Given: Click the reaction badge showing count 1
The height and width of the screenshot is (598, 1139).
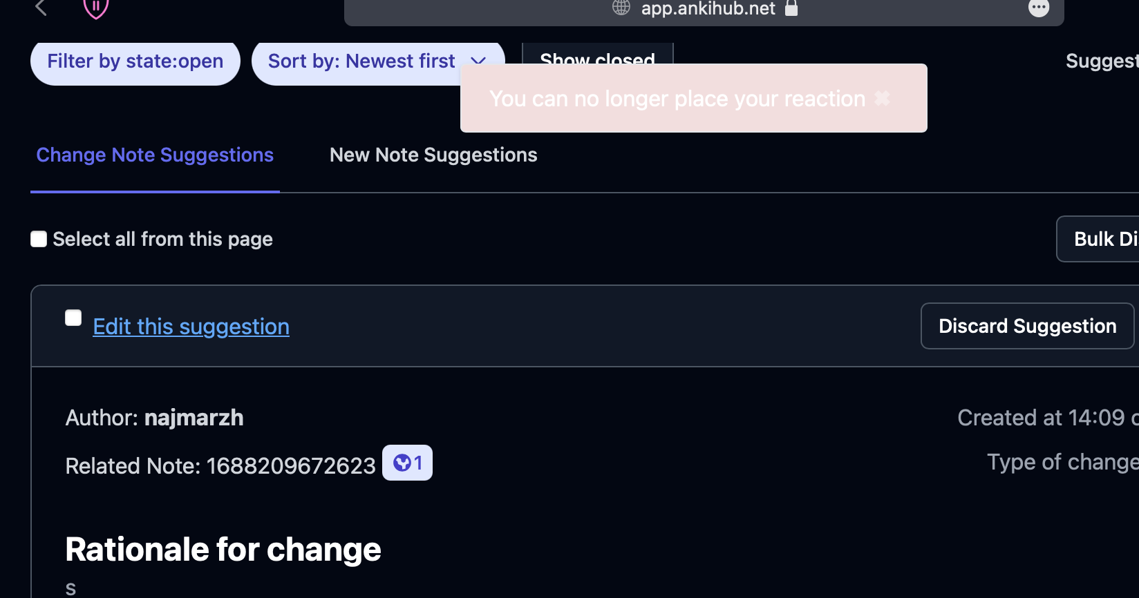Looking at the screenshot, I should point(407,463).
